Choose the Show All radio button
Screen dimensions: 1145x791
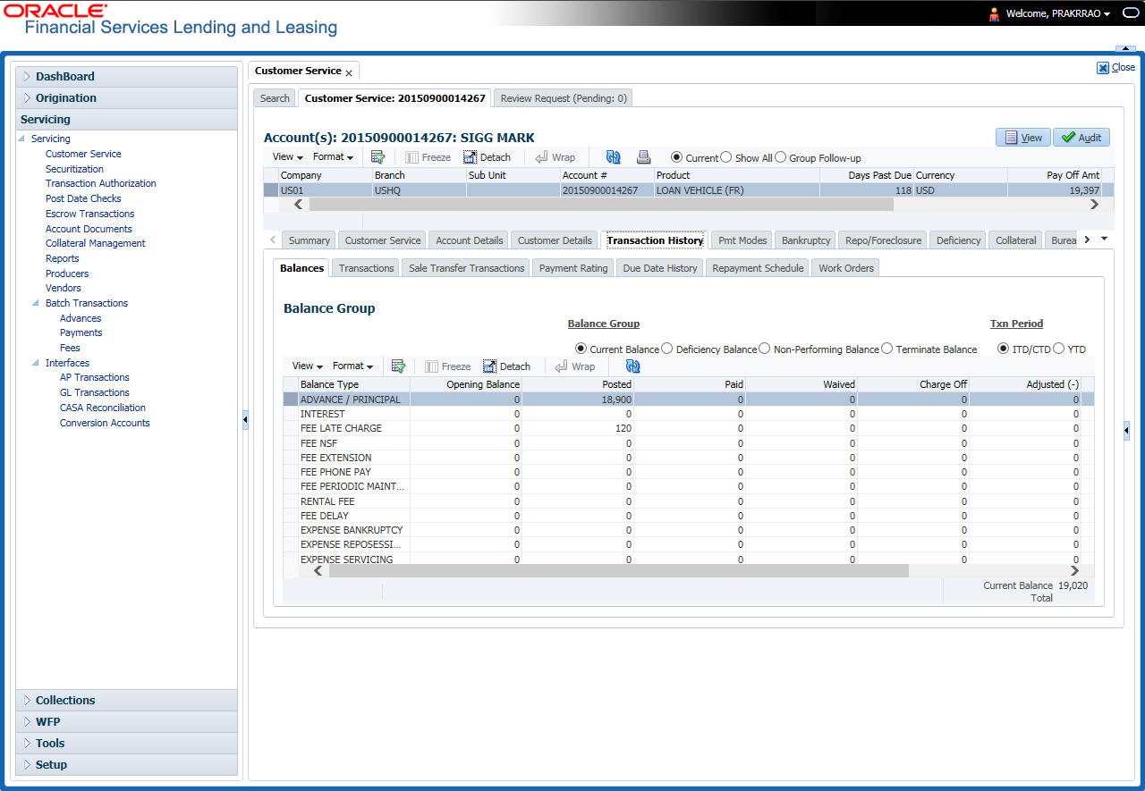tap(726, 157)
